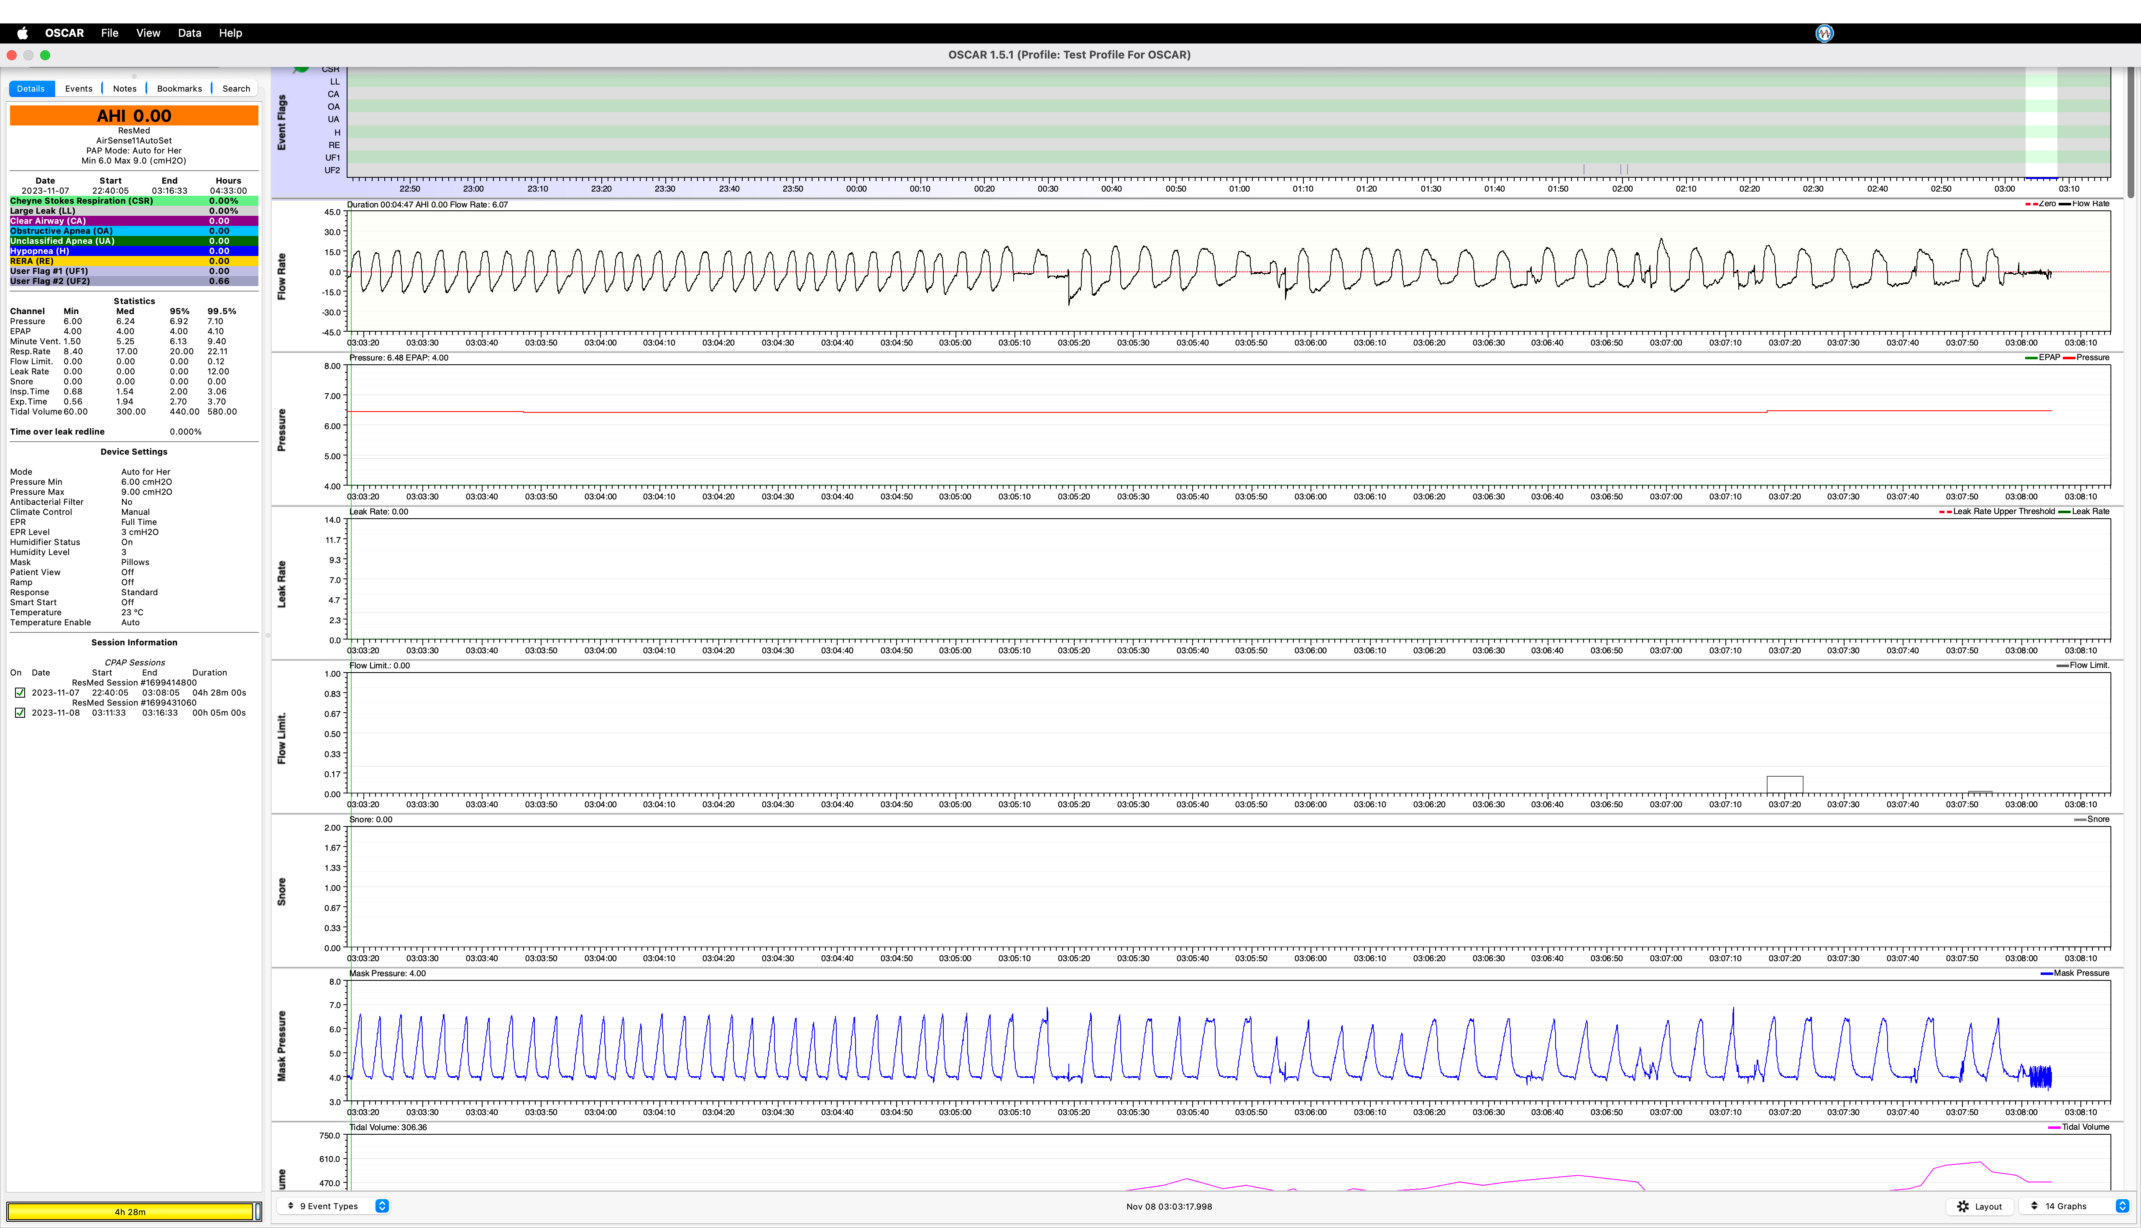Click the Layout button
This screenshot has height=1228, width=2141.
point(1979,1206)
